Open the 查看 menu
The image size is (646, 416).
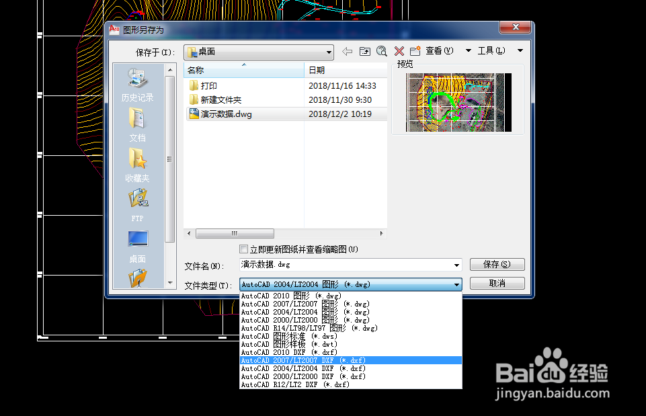click(x=439, y=50)
